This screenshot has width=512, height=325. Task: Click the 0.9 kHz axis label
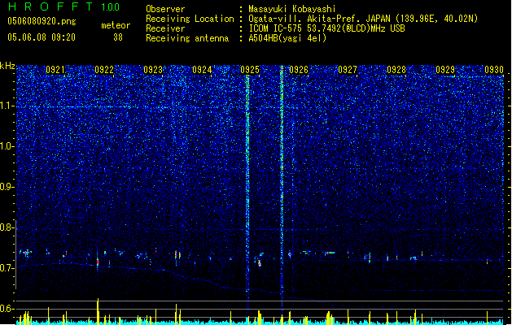tap(7, 187)
